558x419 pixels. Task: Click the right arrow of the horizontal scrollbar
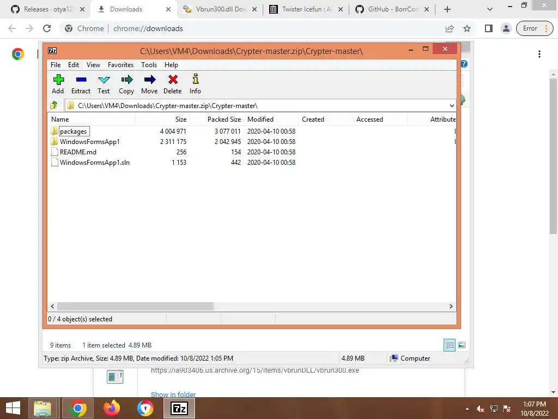[x=451, y=307]
